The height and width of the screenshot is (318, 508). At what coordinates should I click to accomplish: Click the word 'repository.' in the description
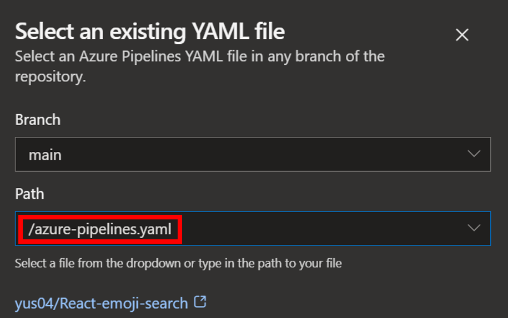pyautogui.click(x=51, y=76)
